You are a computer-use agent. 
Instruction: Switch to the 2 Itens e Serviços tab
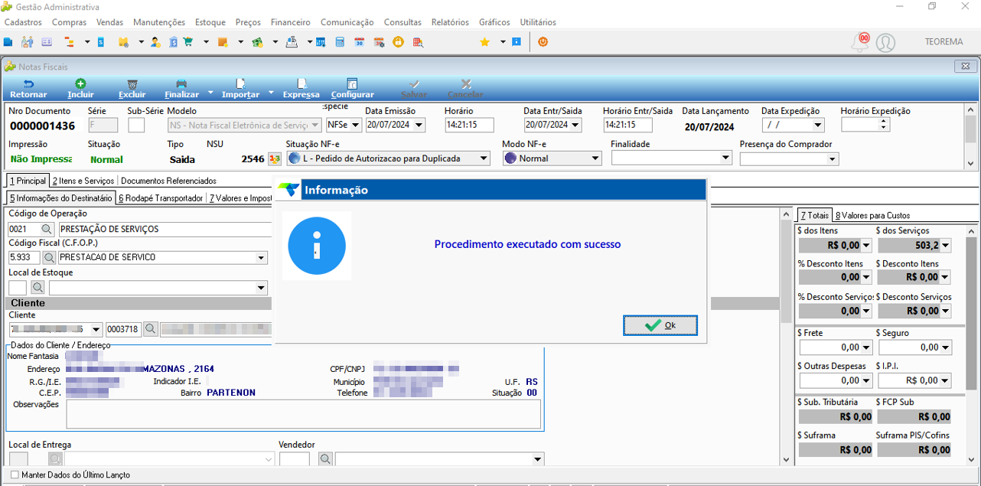coord(83,181)
